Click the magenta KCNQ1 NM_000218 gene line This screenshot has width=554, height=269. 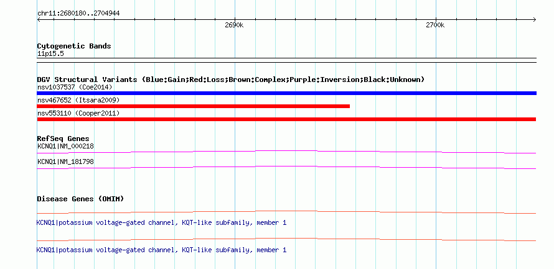click(286, 152)
